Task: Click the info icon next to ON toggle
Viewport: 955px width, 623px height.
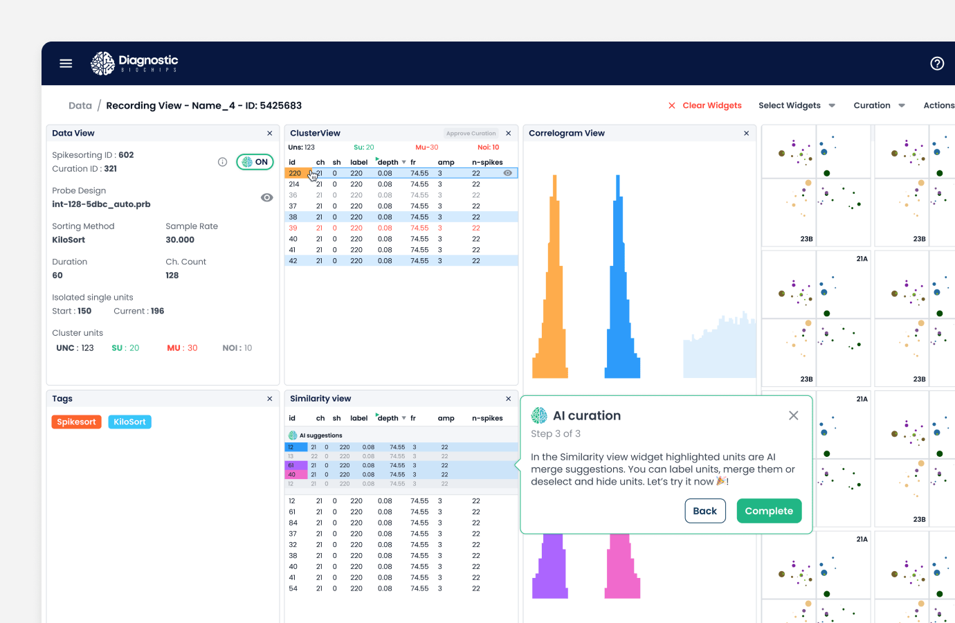Action: pyautogui.click(x=222, y=162)
